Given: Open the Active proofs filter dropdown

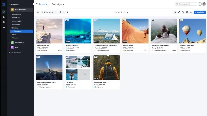Looking at the screenshot, I should (49, 12).
